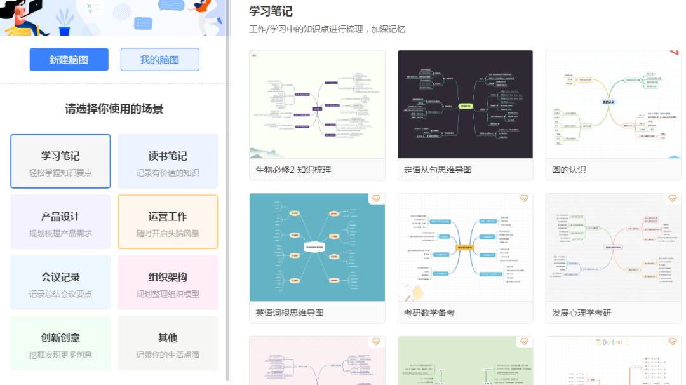Click diamond icon on ToDo List template

[673, 342]
